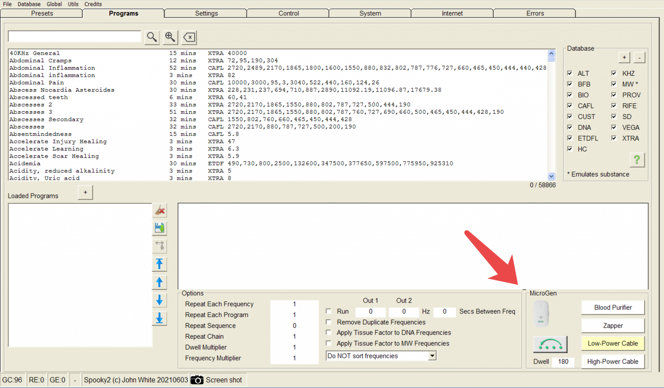664x388 pixels.
Task: Click the green question mark help icon
Action: (x=637, y=160)
